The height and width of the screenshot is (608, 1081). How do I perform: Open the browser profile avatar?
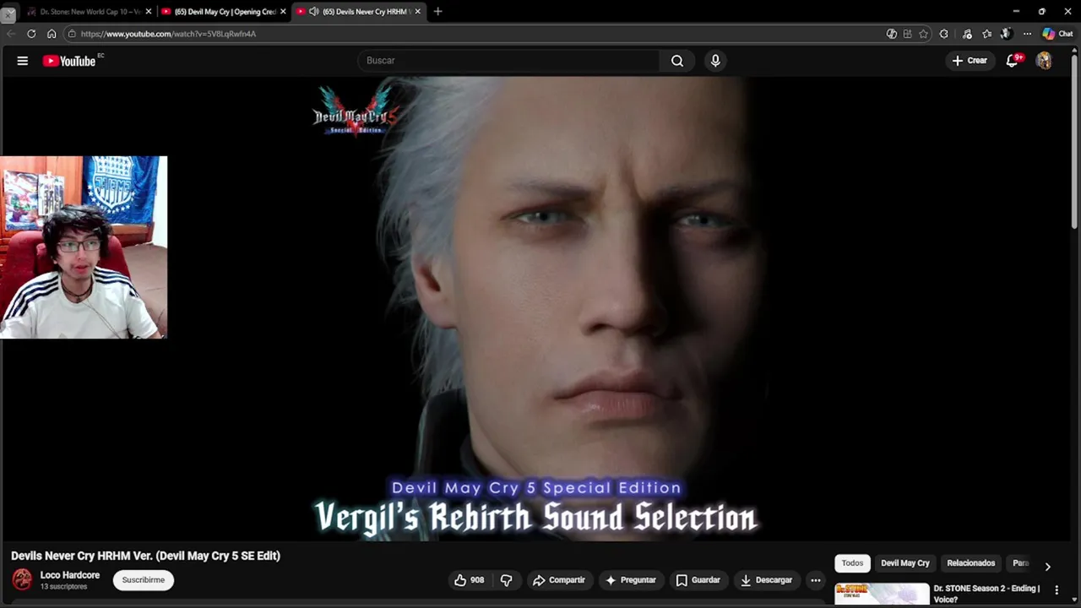tap(1006, 34)
